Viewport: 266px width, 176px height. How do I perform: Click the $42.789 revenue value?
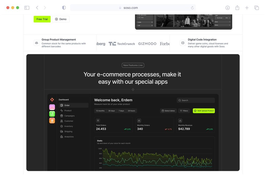(184, 129)
